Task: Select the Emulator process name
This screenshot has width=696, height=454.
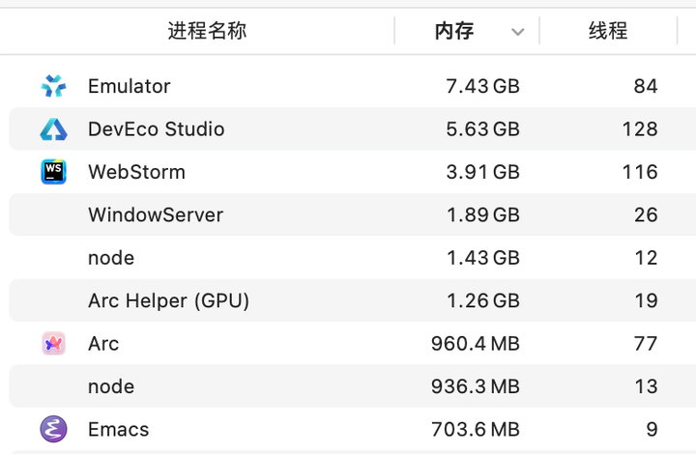Action: tap(129, 86)
